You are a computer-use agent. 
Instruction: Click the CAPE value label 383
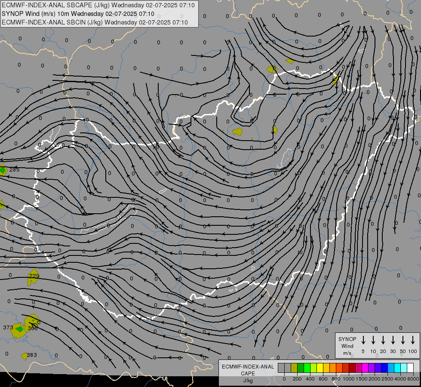(32, 355)
